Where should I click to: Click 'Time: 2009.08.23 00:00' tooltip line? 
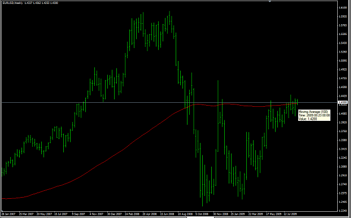(x=314, y=115)
